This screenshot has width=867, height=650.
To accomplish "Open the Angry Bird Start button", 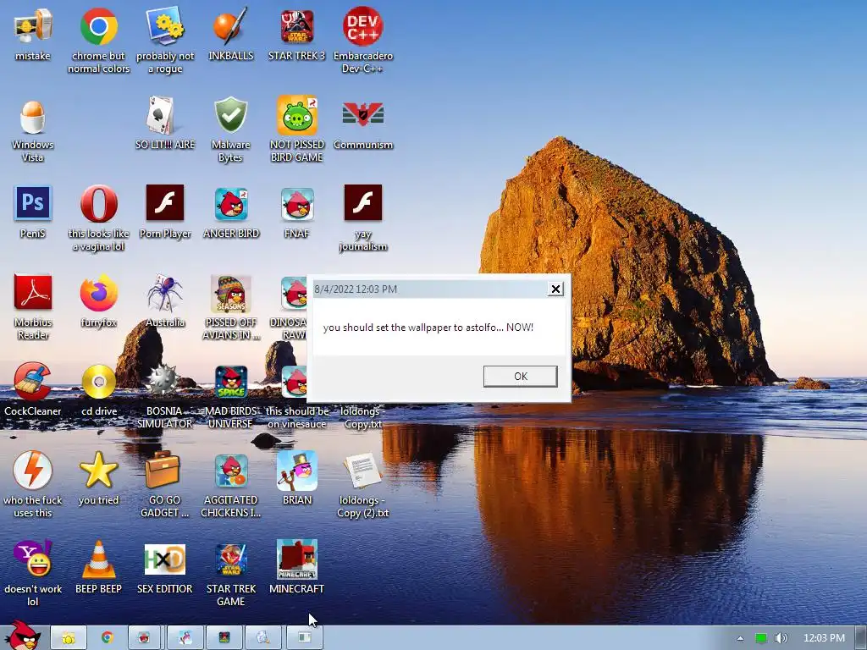I will coord(22,636).
